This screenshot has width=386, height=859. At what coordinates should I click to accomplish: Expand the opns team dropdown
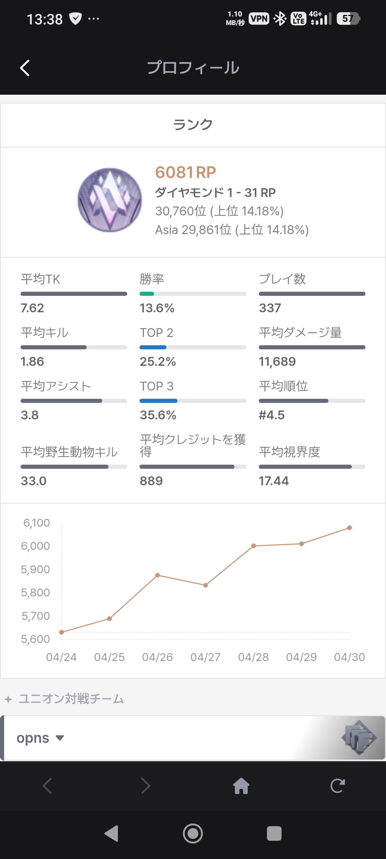pos(59,738)
